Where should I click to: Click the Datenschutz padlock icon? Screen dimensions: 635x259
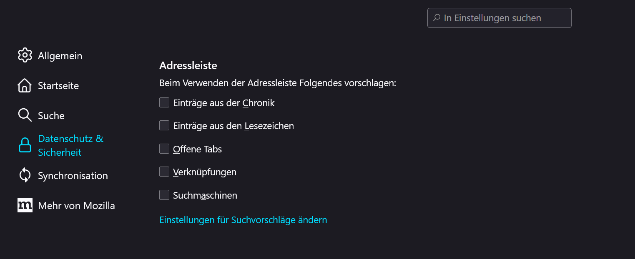(x=25, y=145)
